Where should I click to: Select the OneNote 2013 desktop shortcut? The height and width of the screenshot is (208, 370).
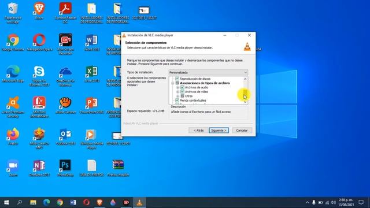pos(39,168)
